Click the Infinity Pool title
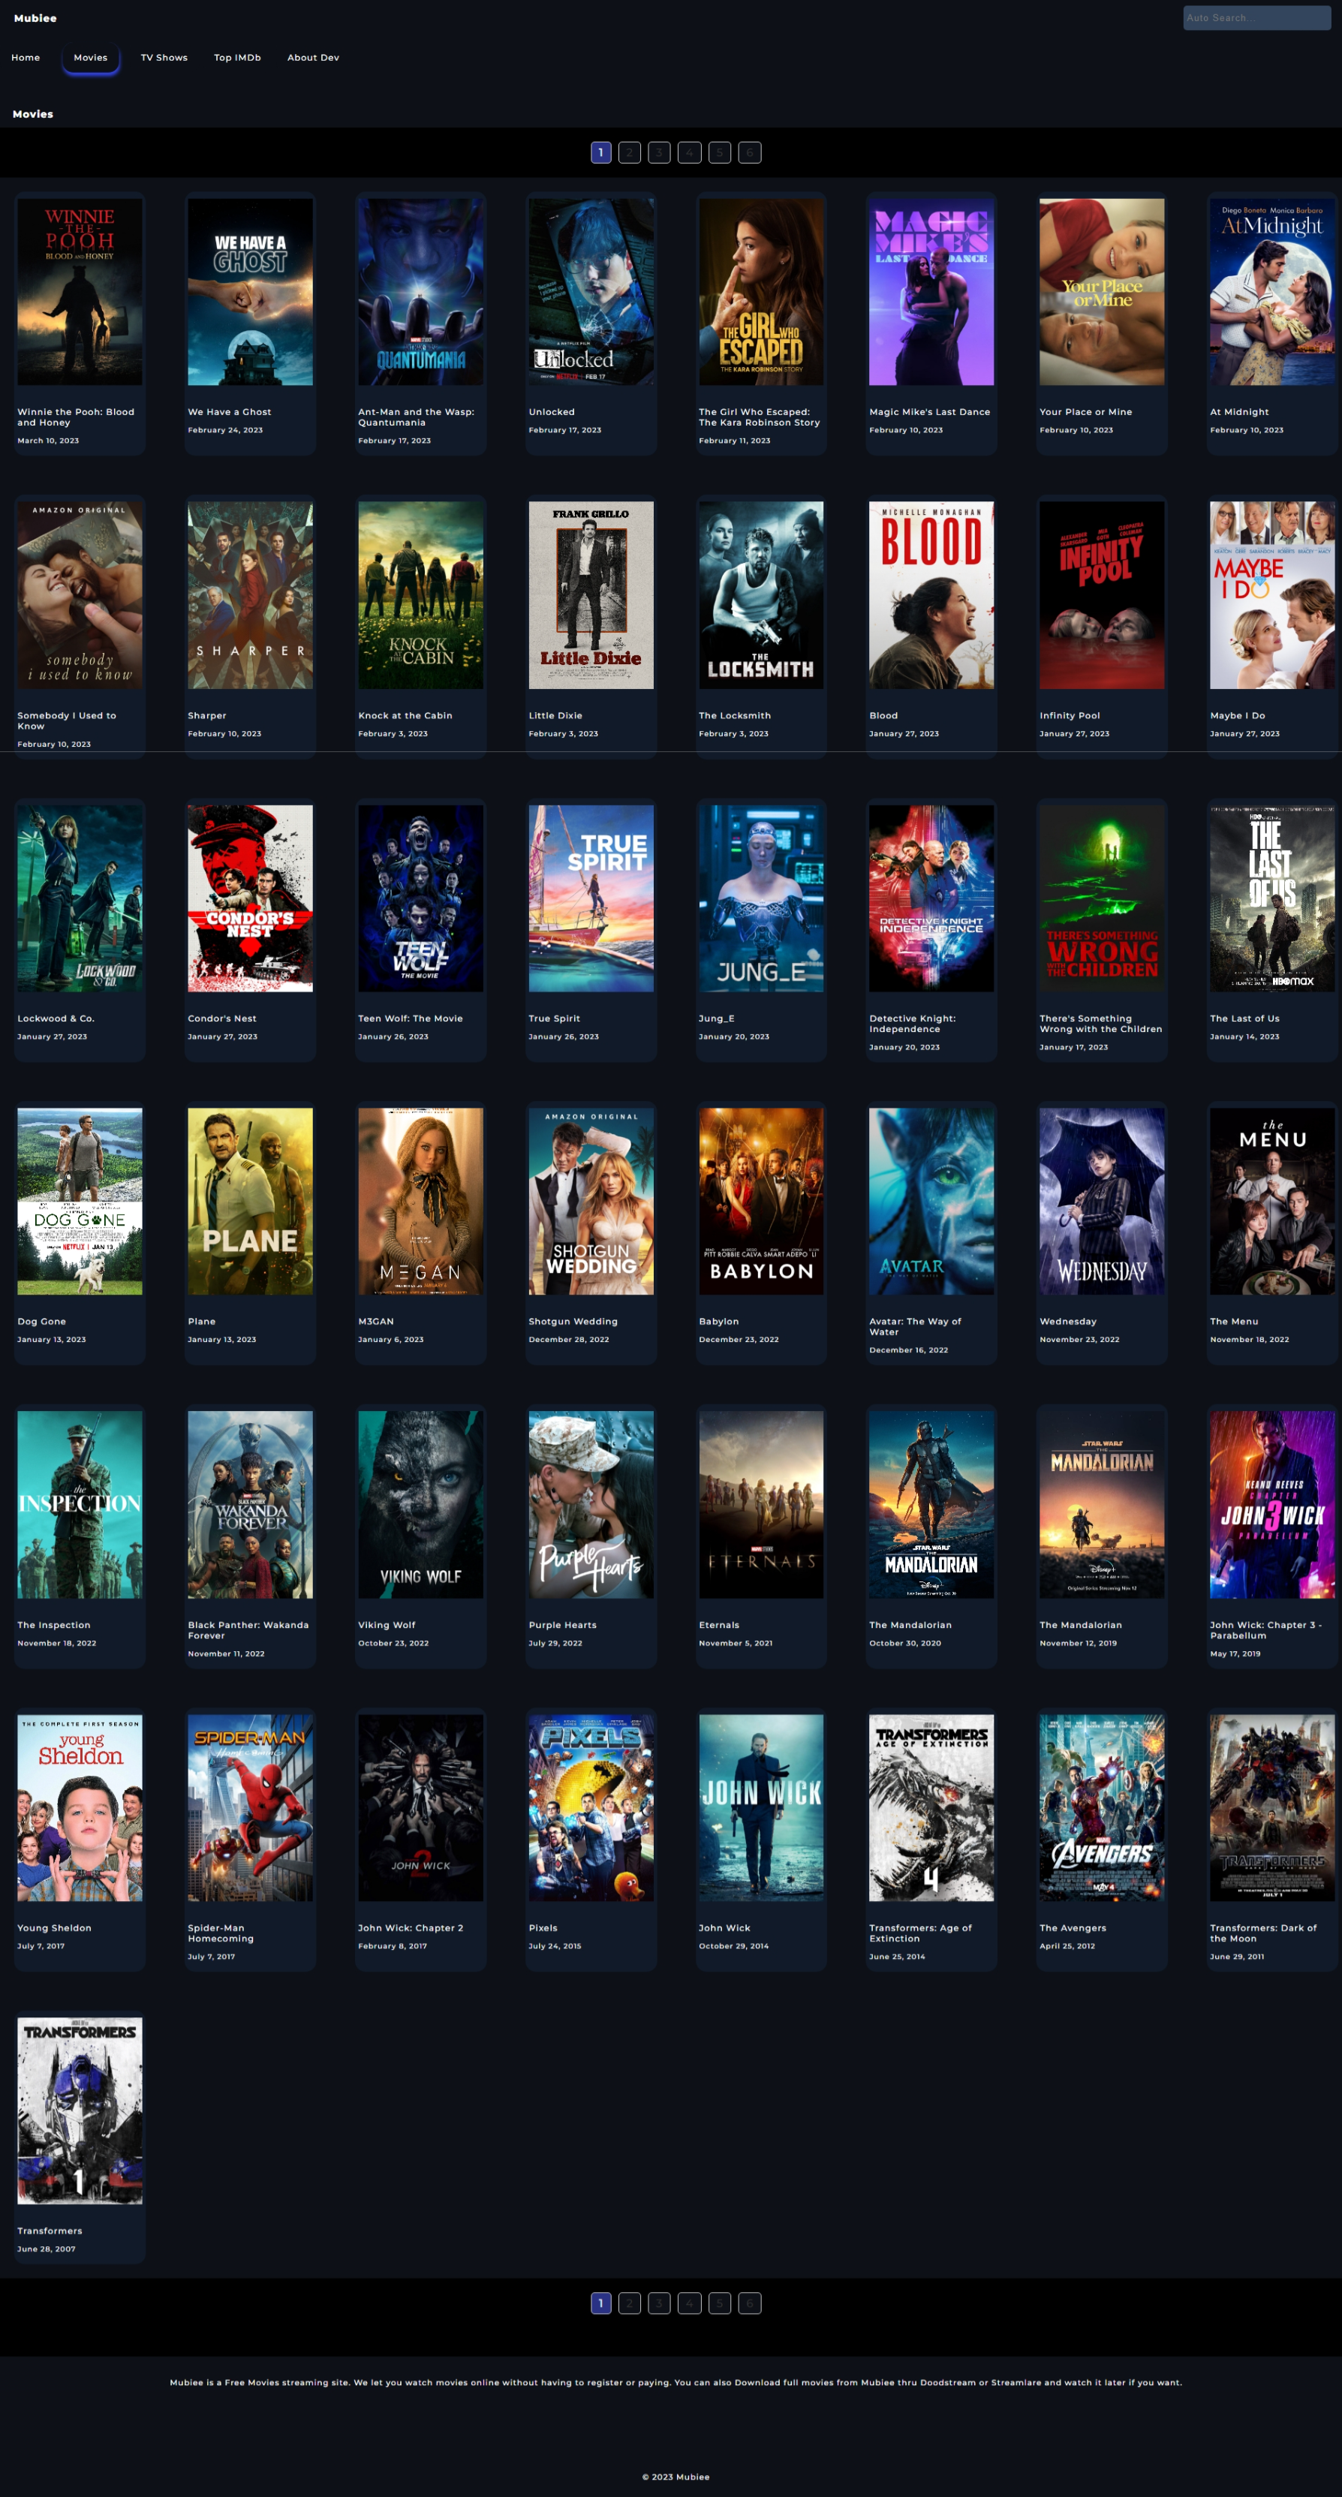Screen dimensions: 1342x2497 click(1070, 715)
